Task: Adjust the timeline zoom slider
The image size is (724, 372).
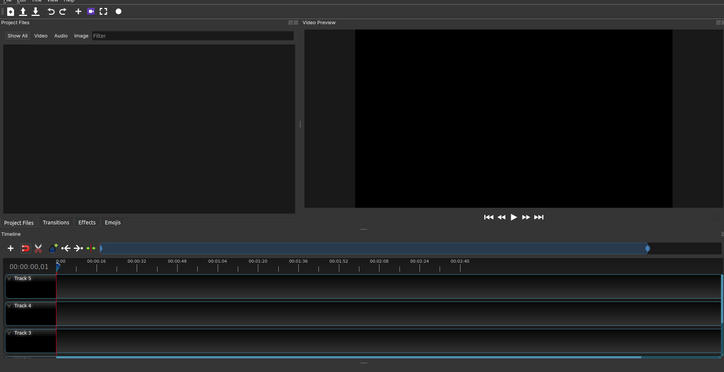Action: click(647, 248)
